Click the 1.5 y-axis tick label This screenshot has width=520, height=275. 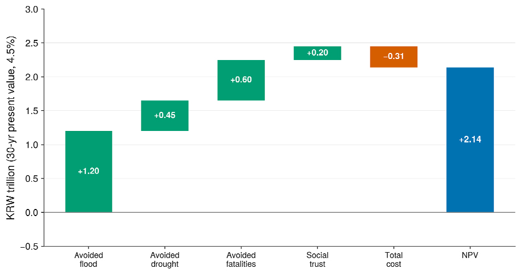point(32,111)
